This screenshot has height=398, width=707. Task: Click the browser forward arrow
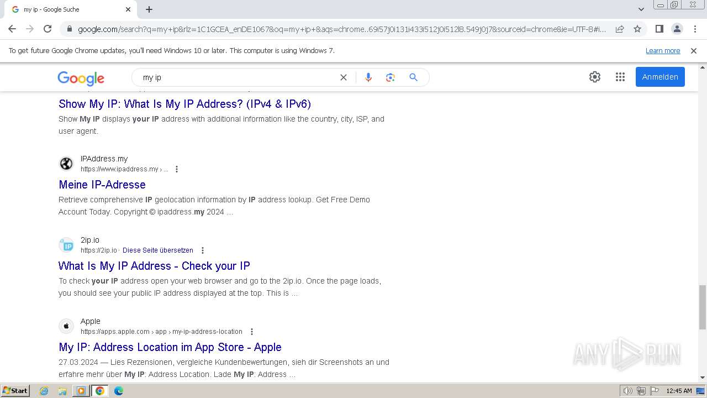click(30, 29)
